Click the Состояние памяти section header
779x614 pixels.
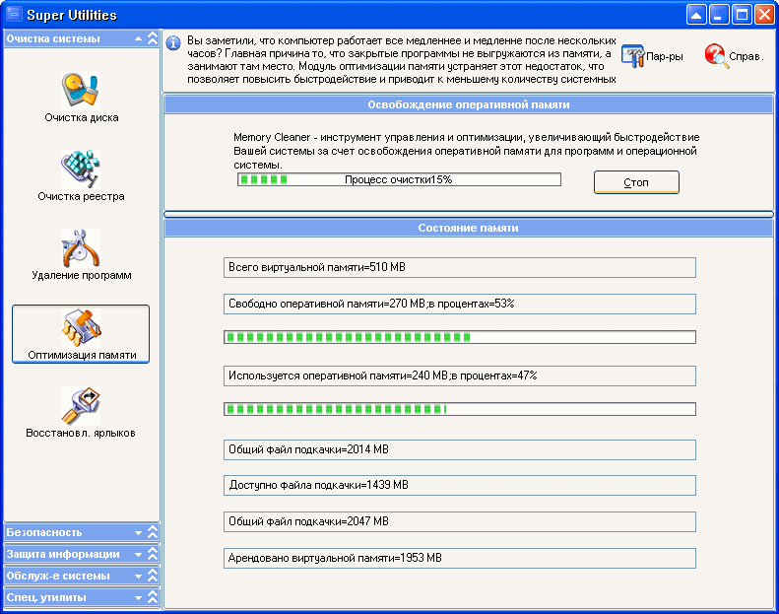click(469, 228)
